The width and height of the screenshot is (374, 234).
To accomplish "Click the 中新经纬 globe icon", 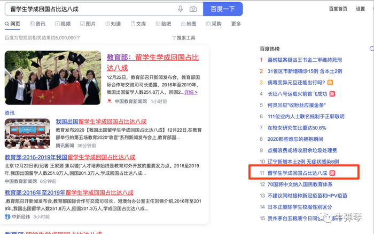I will (7, 216).
